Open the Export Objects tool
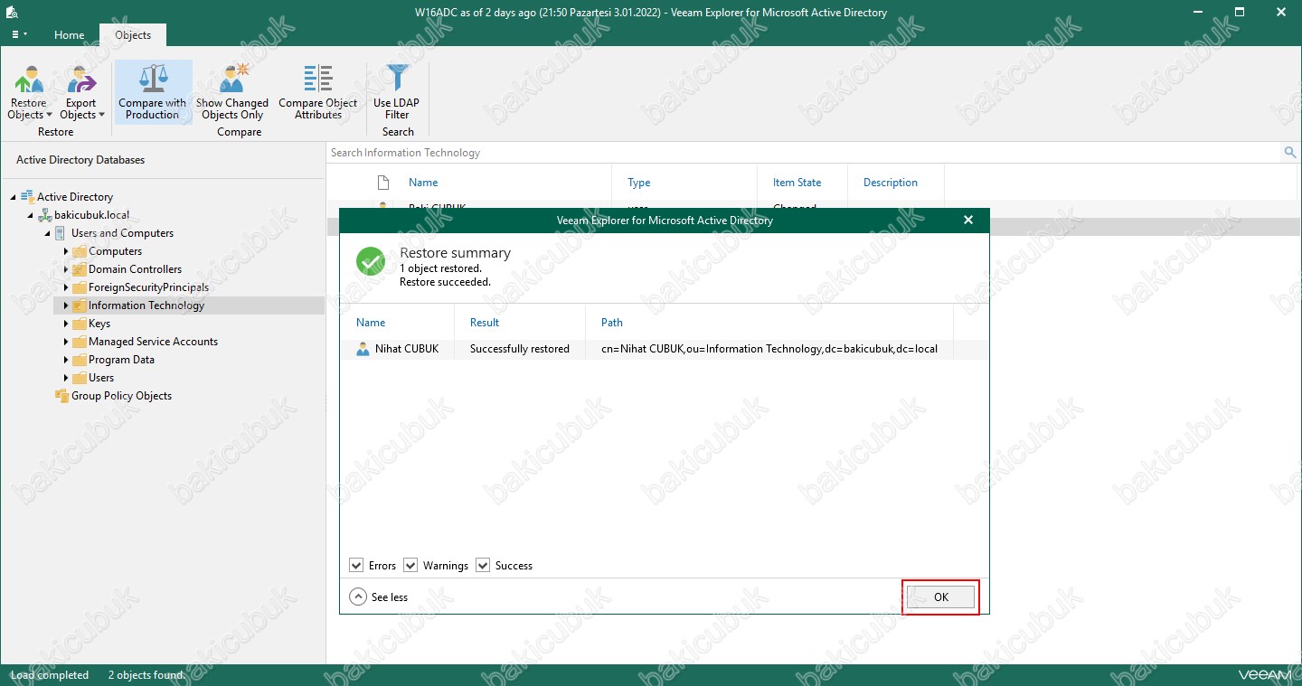 pos(81,92)
